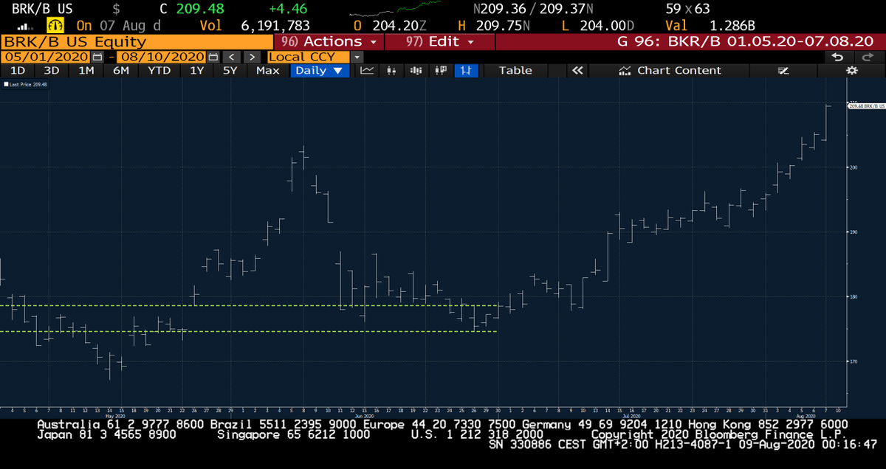Open the 96) Actions menu
This screenshot has width=886, height=469.
click(x=328, y=41)
